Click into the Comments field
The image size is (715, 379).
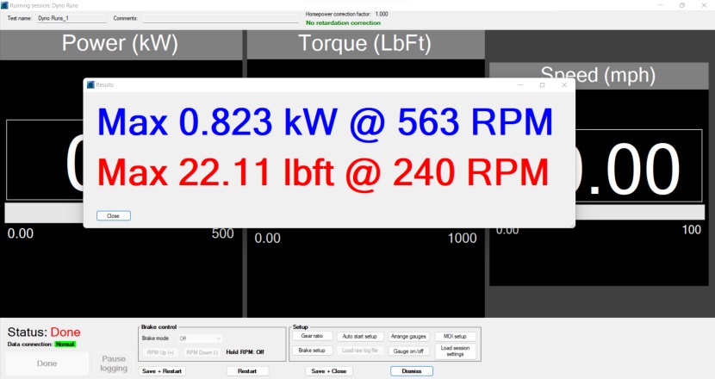(x=221, y=18)
